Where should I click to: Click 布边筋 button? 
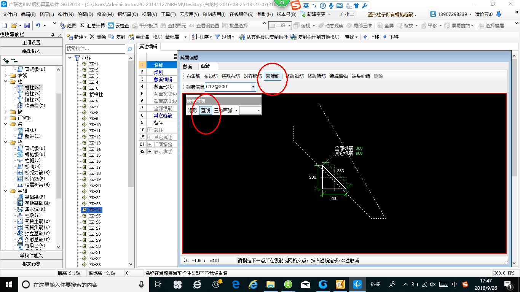(211, 76)
